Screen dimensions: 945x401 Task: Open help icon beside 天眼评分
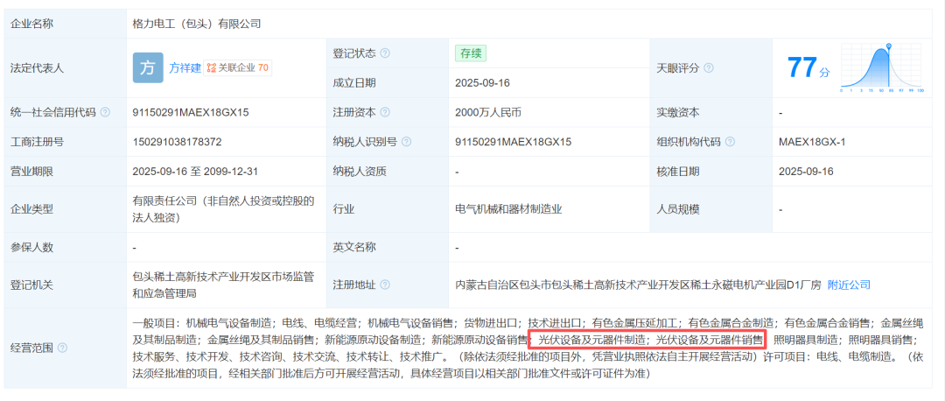pos(709,68)
